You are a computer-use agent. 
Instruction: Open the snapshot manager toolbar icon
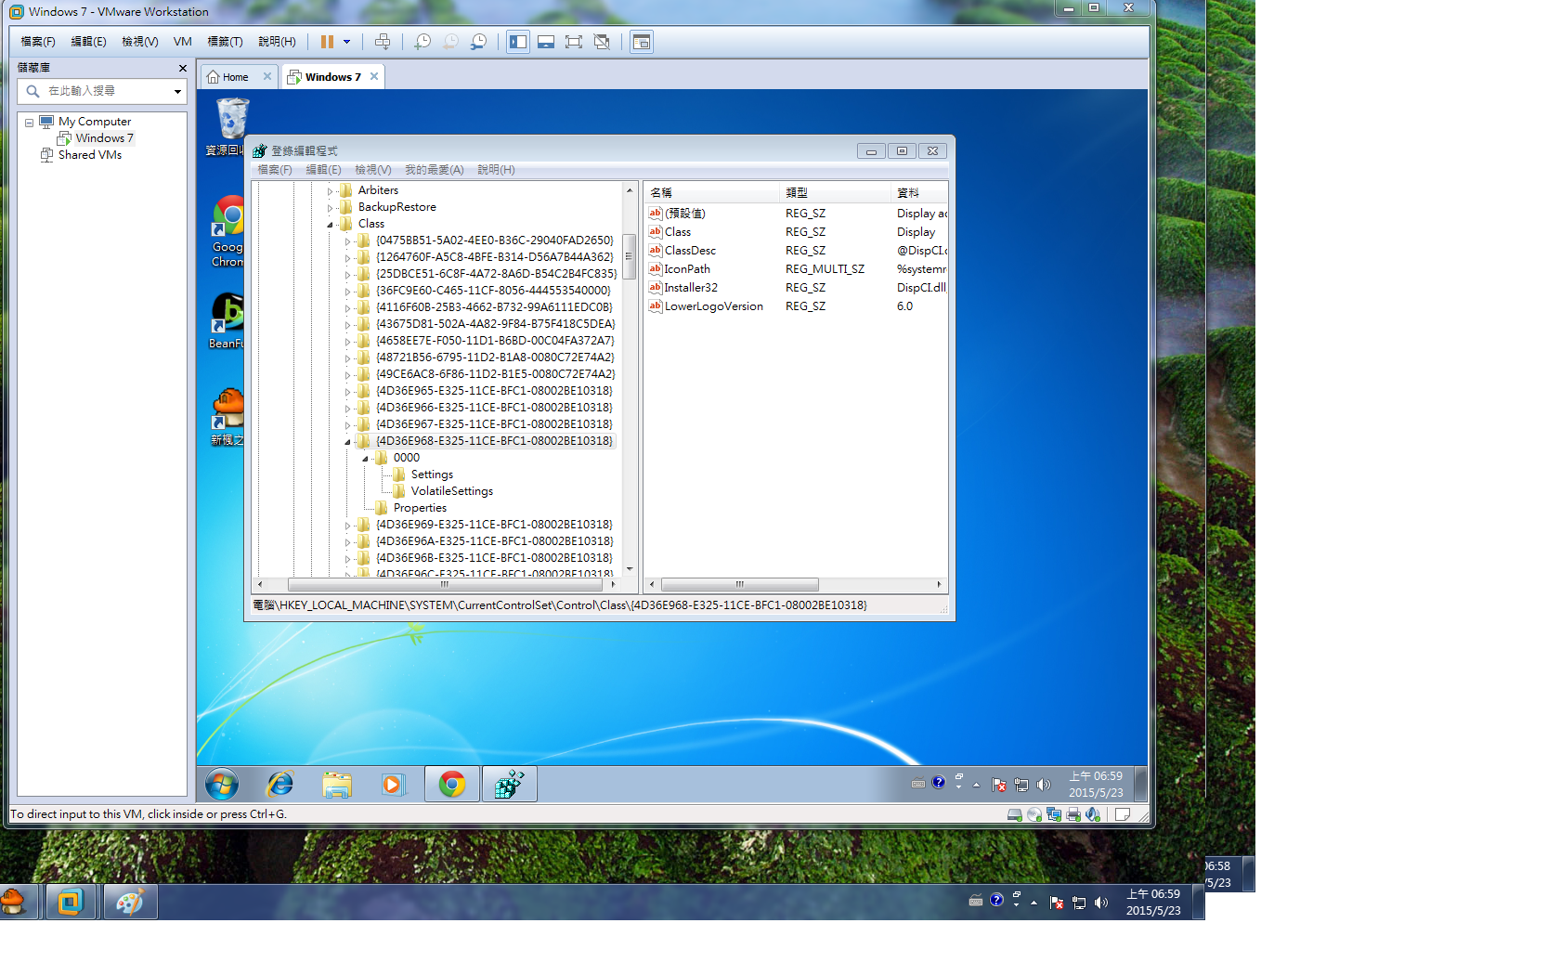pos(478,42)
